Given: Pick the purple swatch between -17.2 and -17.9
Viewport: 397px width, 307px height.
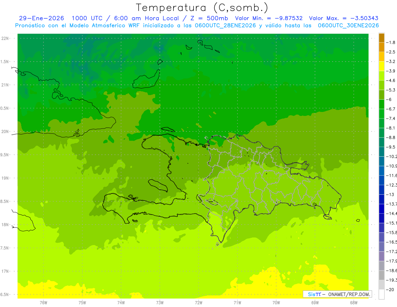Looking at the screenshot, I should point(381,256).
